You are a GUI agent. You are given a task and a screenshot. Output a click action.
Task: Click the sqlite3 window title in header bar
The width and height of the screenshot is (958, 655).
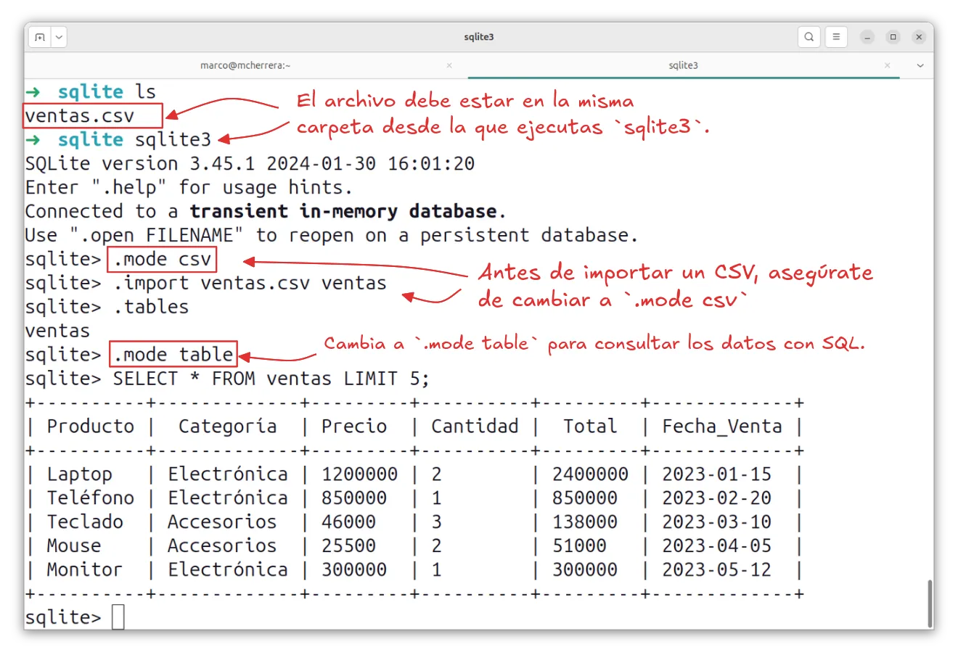[x=479, y=37]
